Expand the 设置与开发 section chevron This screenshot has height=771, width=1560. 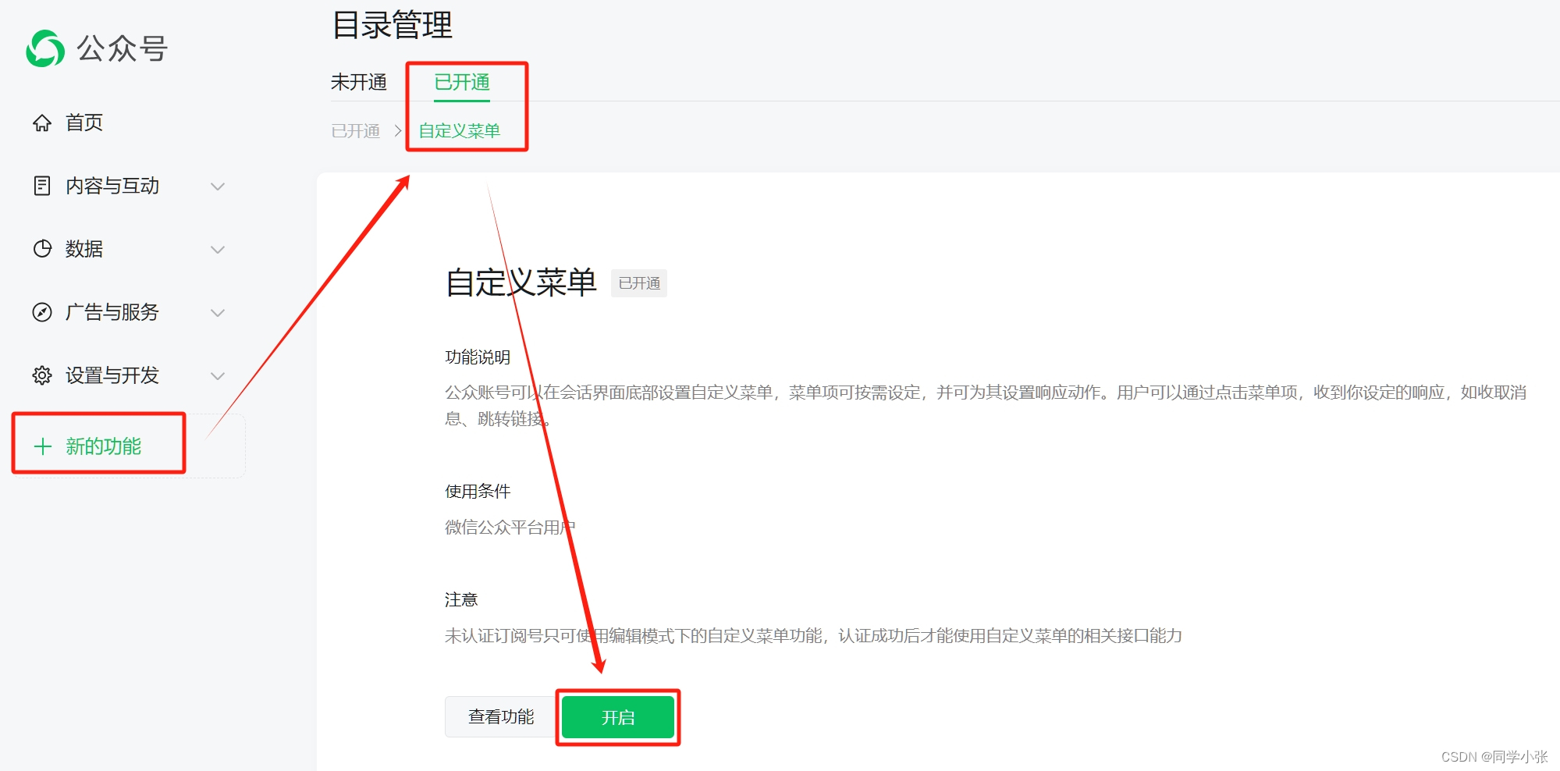pyautogui.click(x=219, y=375)
